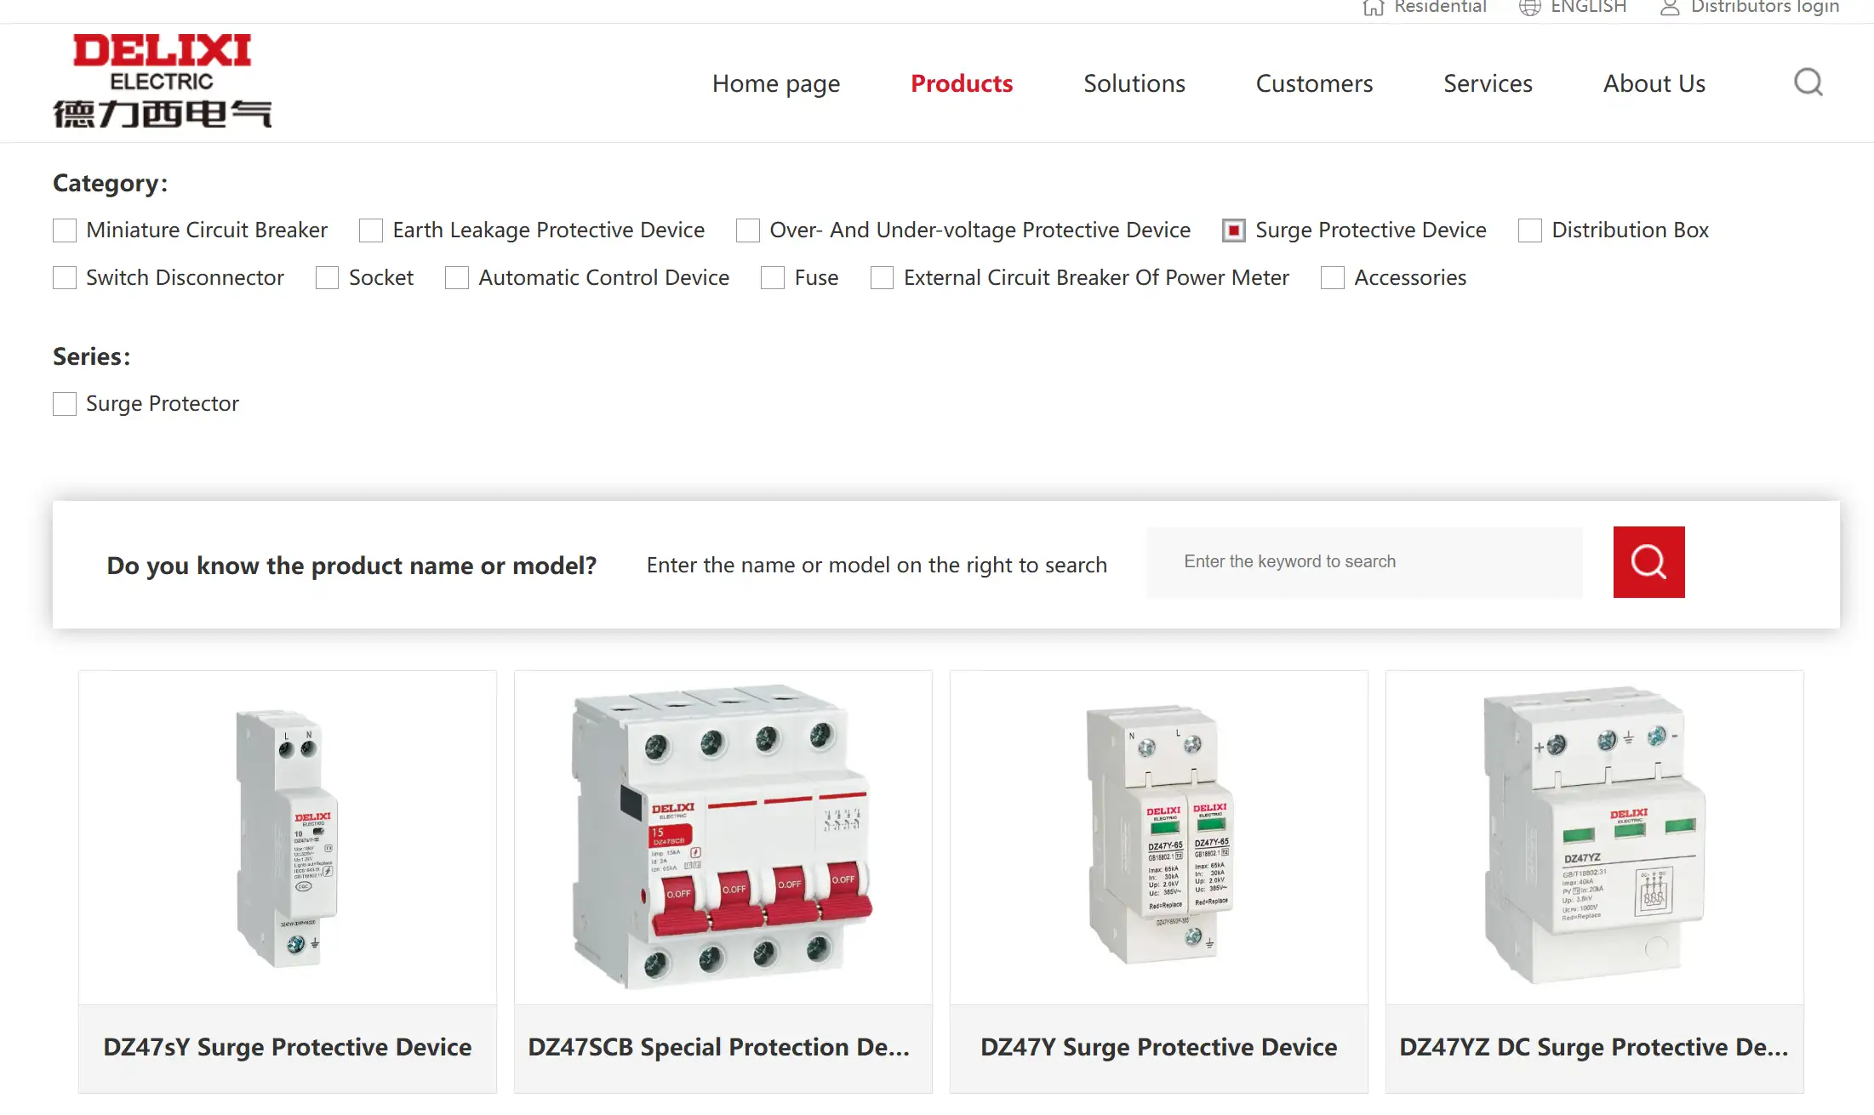The width and height of the screenshot is (1874, 1115).
Task: Click the Distributors login user icon
Action: [1670, 8]
